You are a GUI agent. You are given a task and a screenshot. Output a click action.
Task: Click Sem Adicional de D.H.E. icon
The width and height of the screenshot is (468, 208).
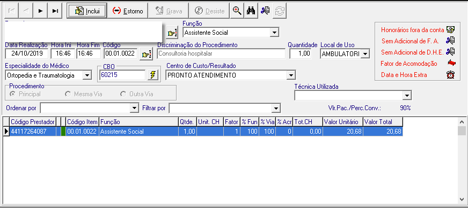point(450,52)
